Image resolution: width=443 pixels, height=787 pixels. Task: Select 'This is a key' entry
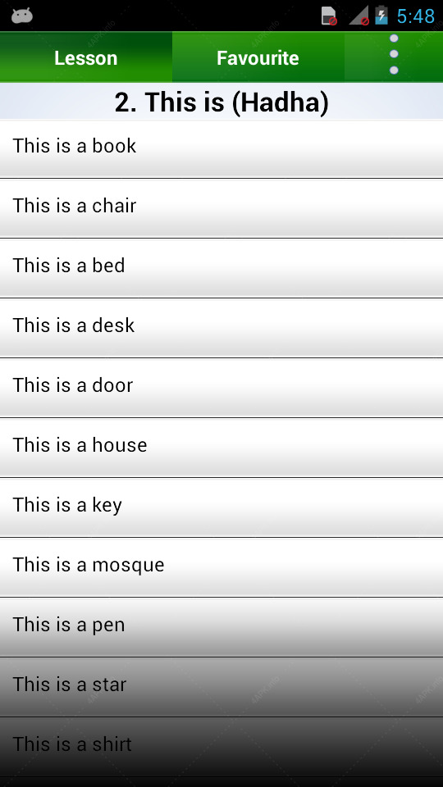[x=221, y=507]
